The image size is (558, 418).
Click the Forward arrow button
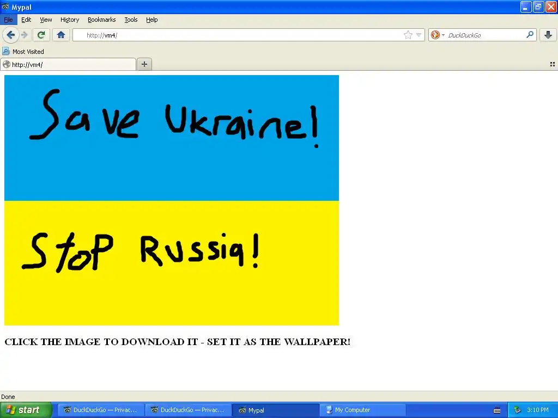click(x=24, y=35)
